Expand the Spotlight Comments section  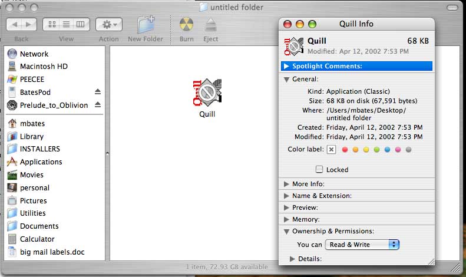tap(286, 66)
